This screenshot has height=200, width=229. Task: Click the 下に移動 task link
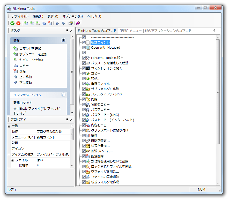(26, 83)
